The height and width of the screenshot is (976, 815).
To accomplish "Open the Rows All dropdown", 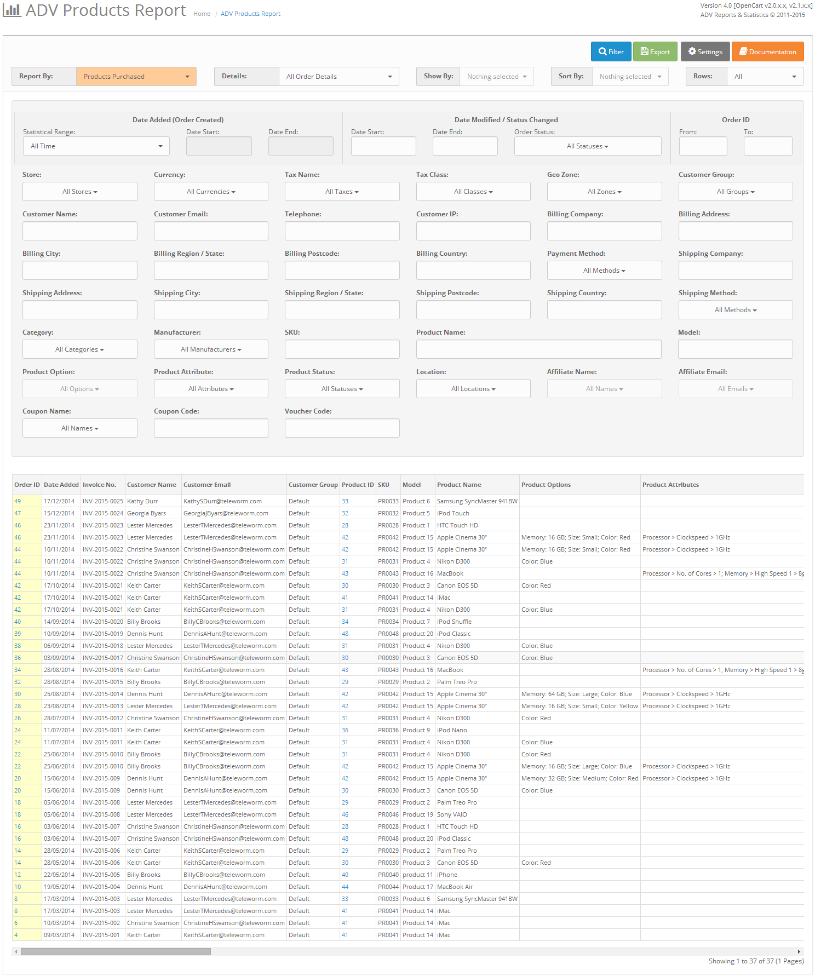I will [x=765, y=77].
